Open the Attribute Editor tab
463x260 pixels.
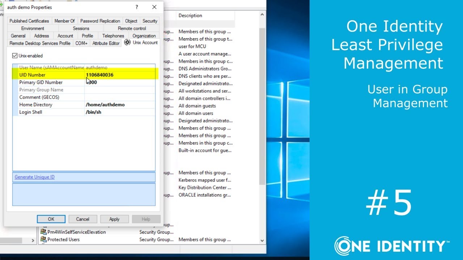(106, 43)
